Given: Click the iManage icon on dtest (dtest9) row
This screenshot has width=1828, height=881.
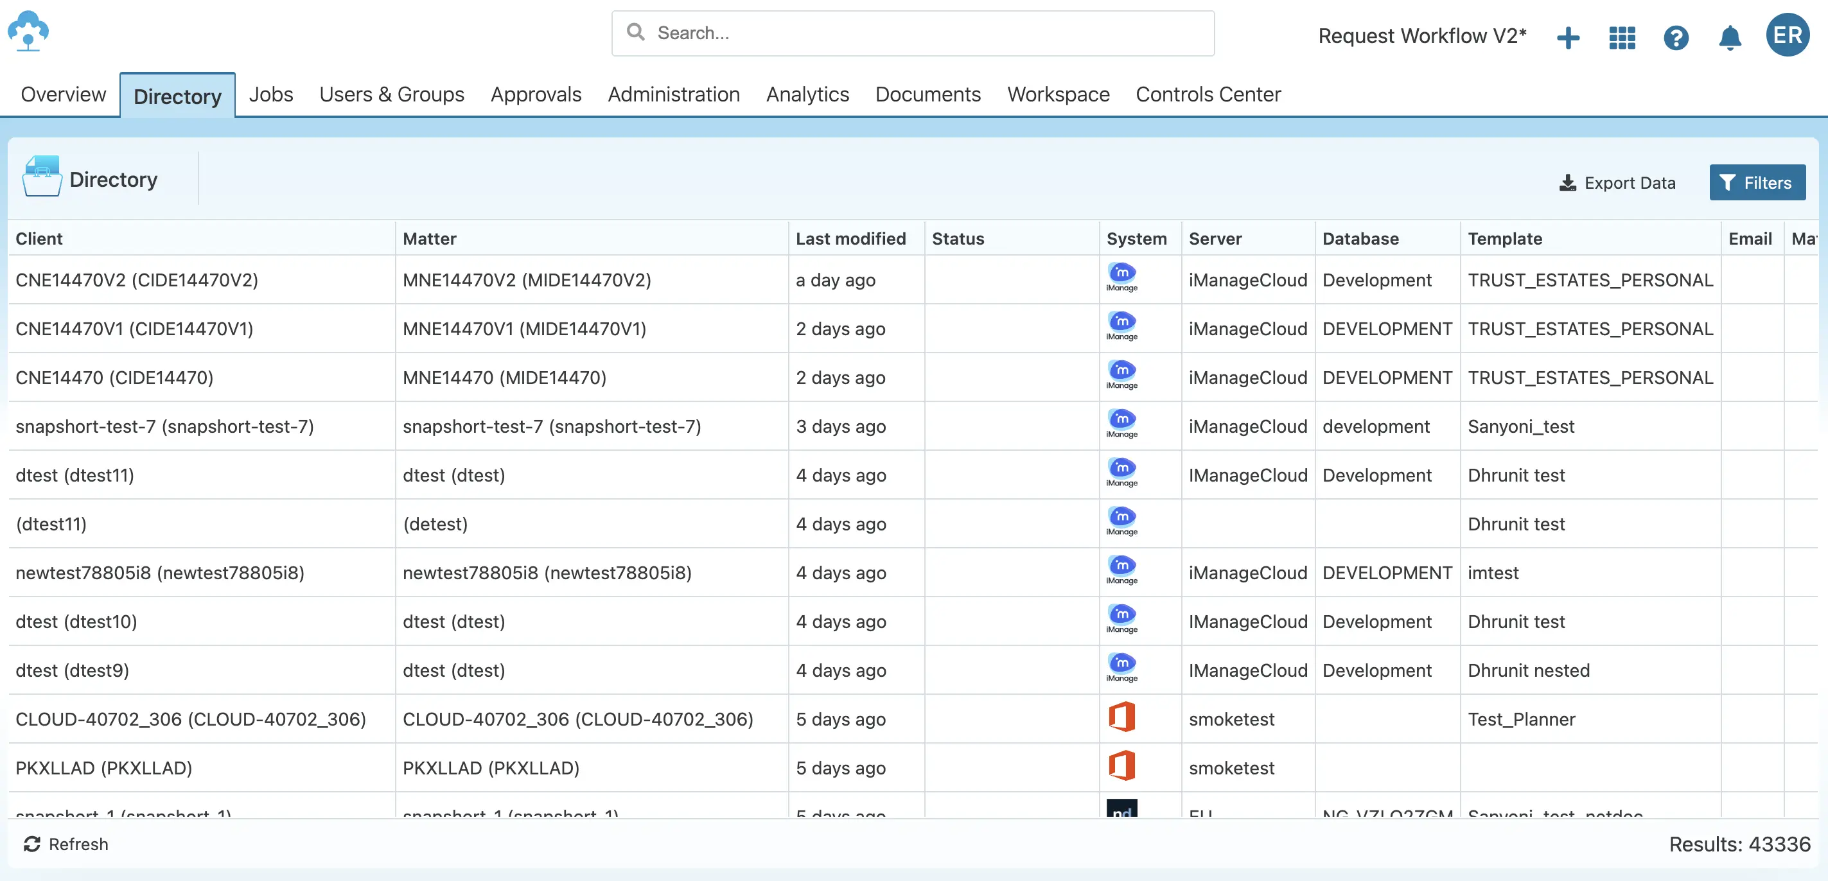Looking at the screenshot, I should pyautogui.click(x=1121, y=667).
